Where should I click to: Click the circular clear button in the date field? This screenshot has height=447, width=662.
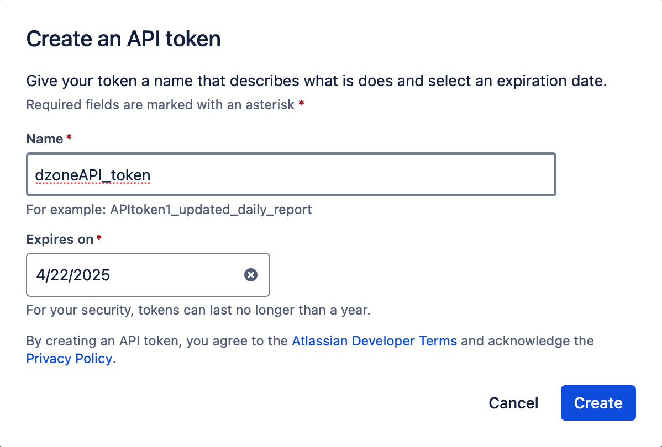pos(251,275)
